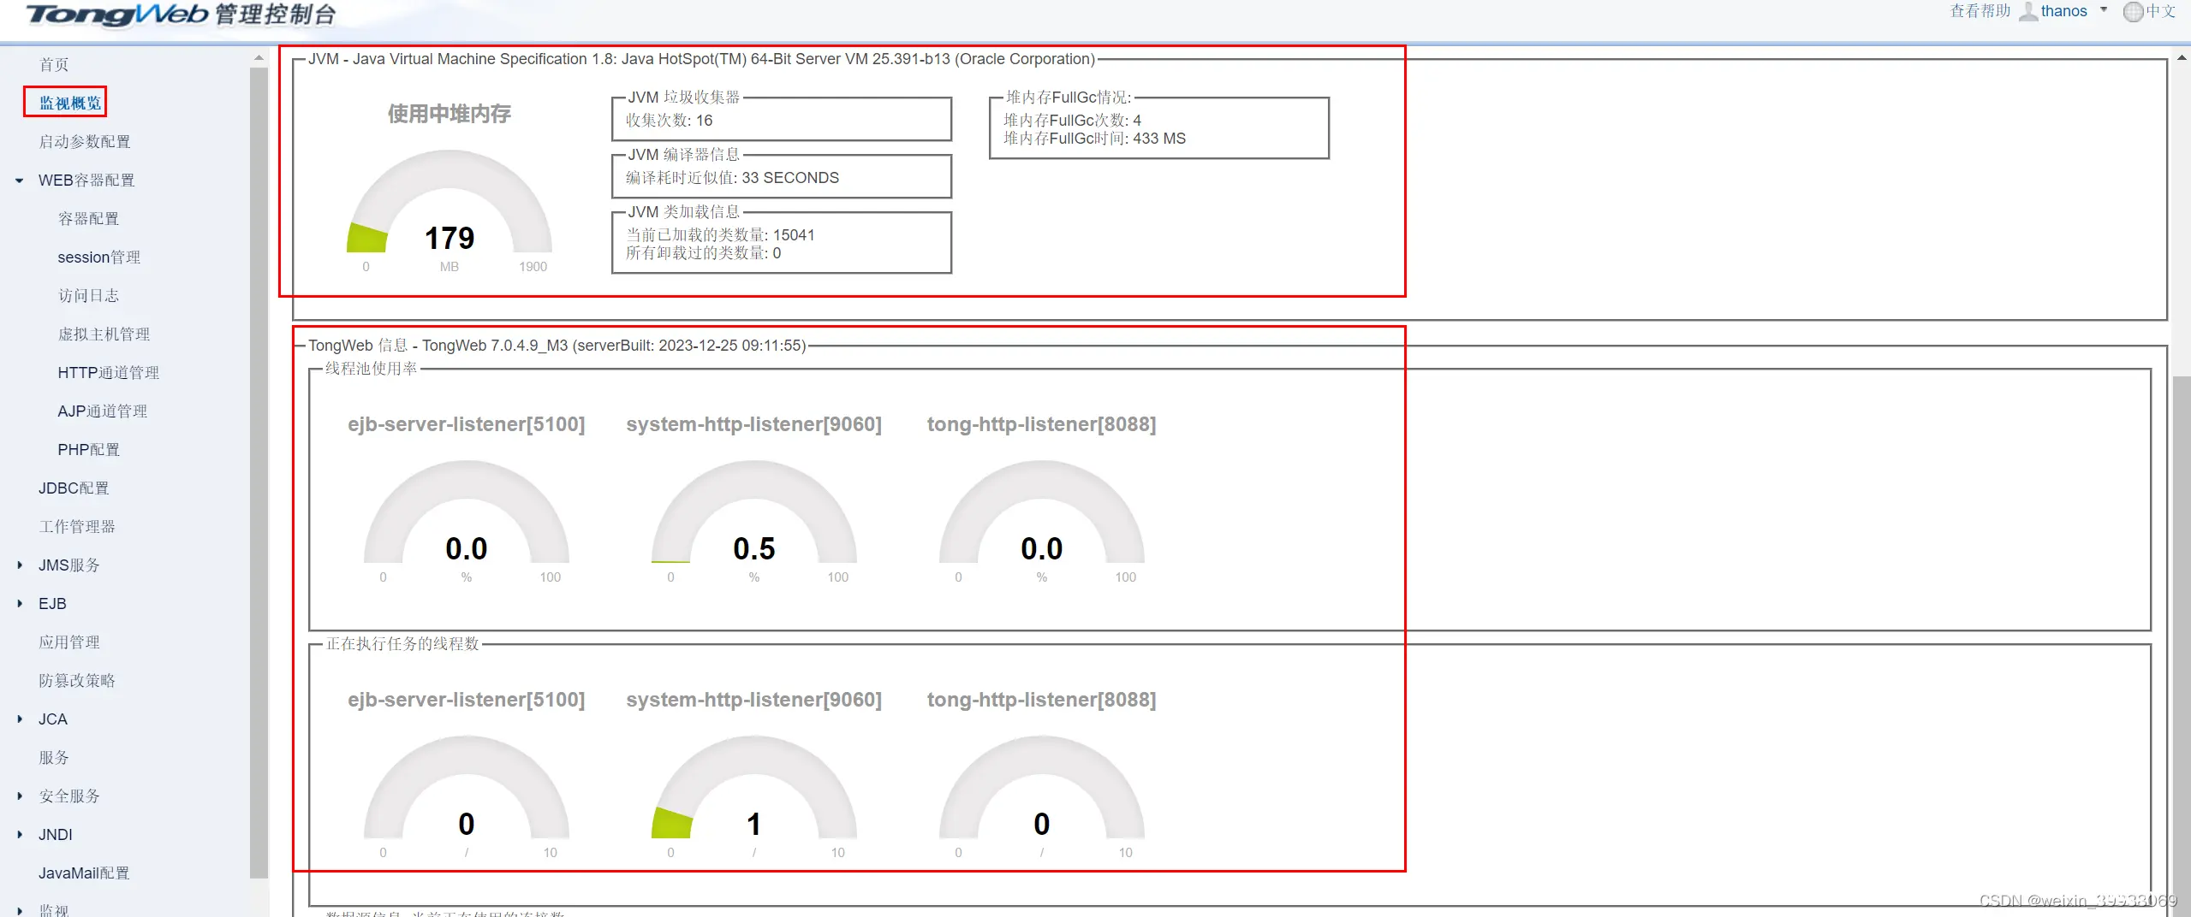Select 监视概览 menu item
The width and height of the screenshot is (2191, 917).
[69, 104]
